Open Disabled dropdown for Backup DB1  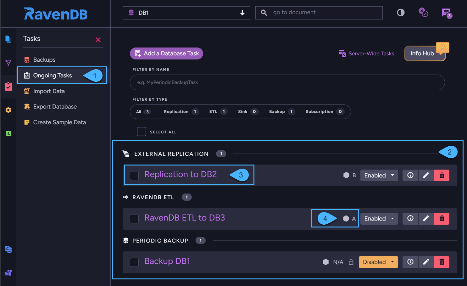point(378,262)
